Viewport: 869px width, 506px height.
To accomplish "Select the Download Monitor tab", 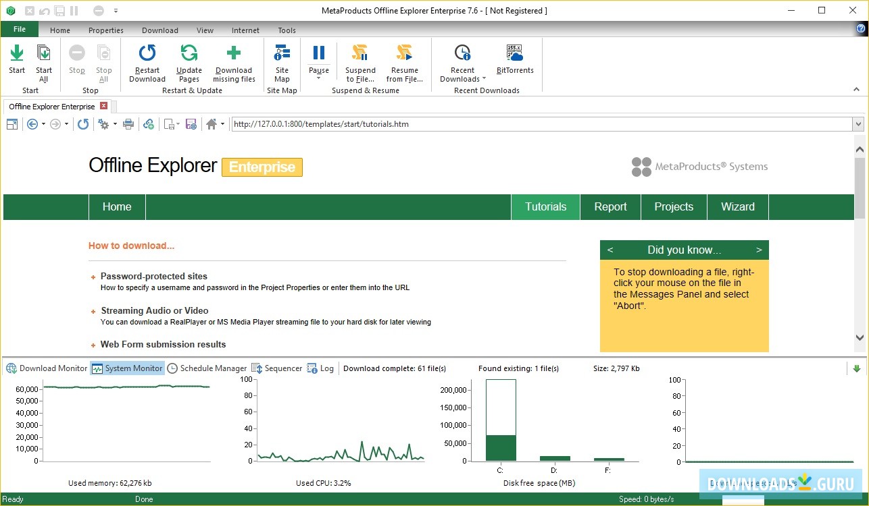I will coord(47,368).
